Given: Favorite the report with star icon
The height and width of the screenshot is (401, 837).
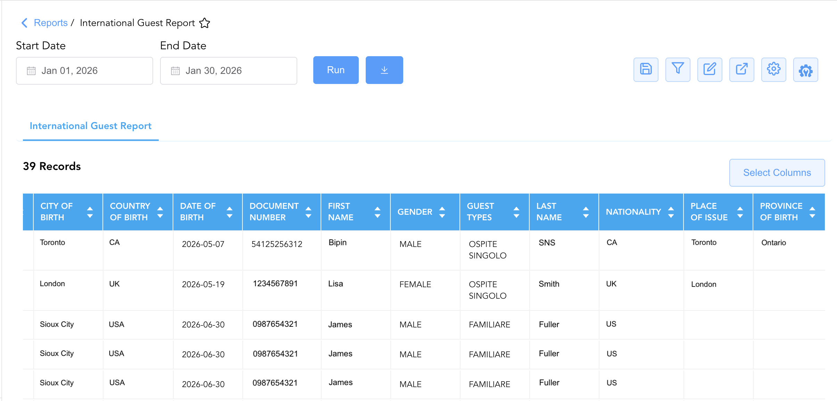Looking at the screenshot, I should [205, 23].
